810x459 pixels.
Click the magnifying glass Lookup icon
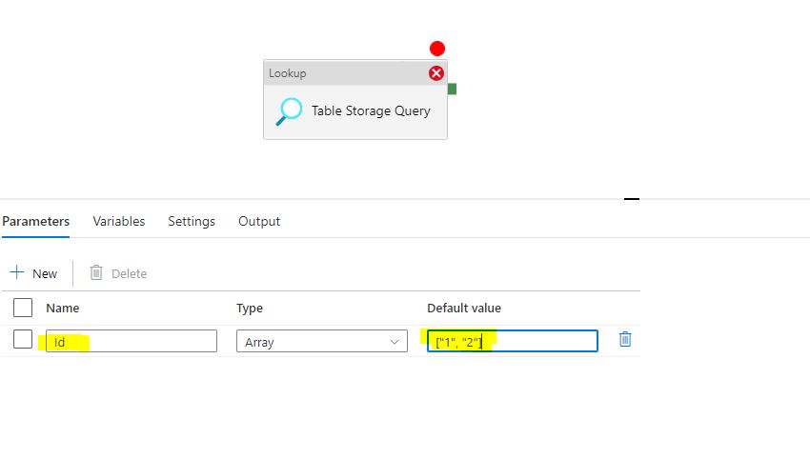(289, 111)
